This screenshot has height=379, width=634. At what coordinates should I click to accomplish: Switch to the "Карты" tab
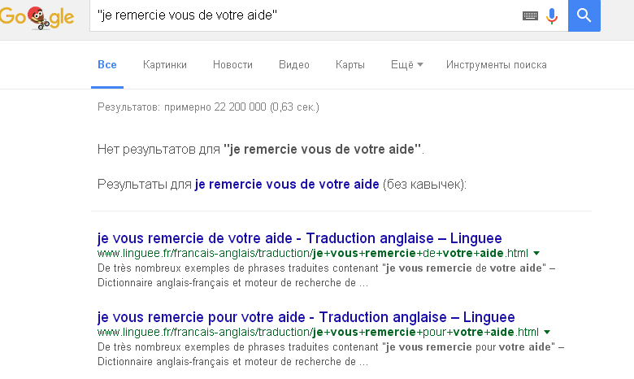click(350, 65)
